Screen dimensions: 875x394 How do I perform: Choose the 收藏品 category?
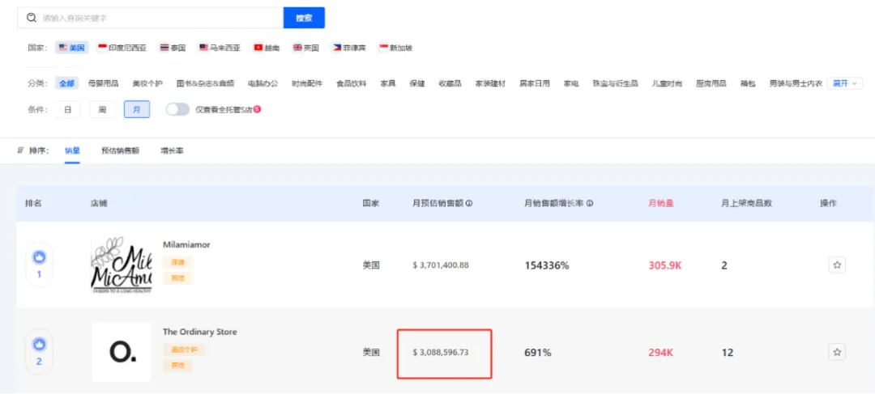(x=450, y=83)
